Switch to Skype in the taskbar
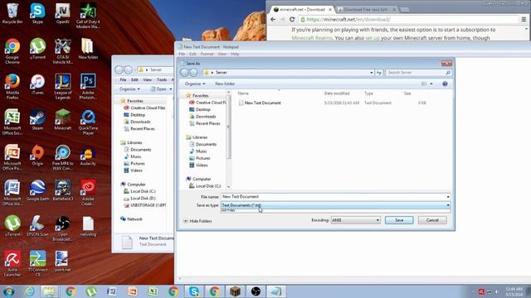The height and width of the screenshot is (298, 531). point(194,291)
